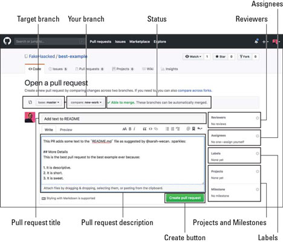The image size is (283, 242).
Task: Mention a user with the @ icon
Action: 188,129
